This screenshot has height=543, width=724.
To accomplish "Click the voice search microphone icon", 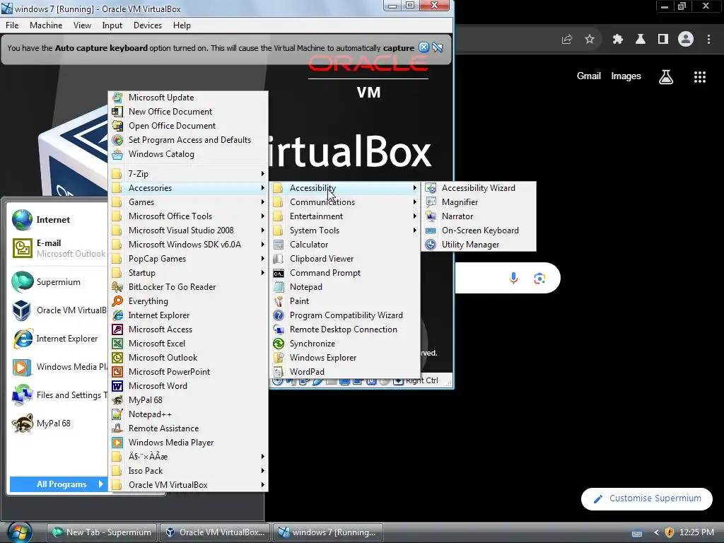I will [x=513, y=278].
